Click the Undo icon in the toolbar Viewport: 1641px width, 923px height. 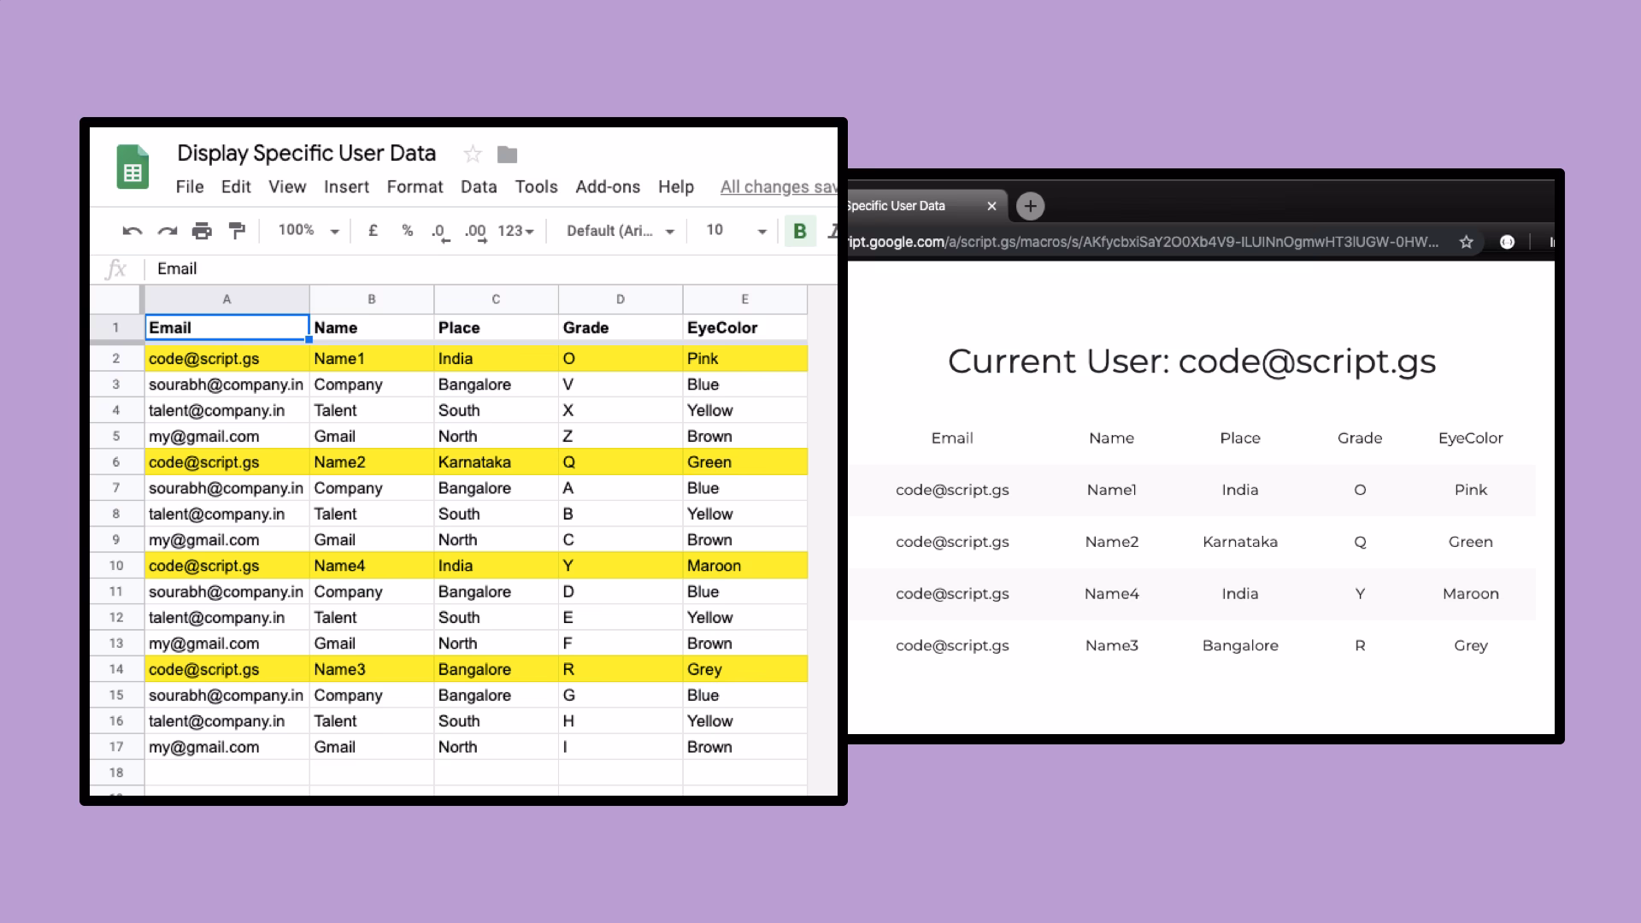tap(132, 231)
